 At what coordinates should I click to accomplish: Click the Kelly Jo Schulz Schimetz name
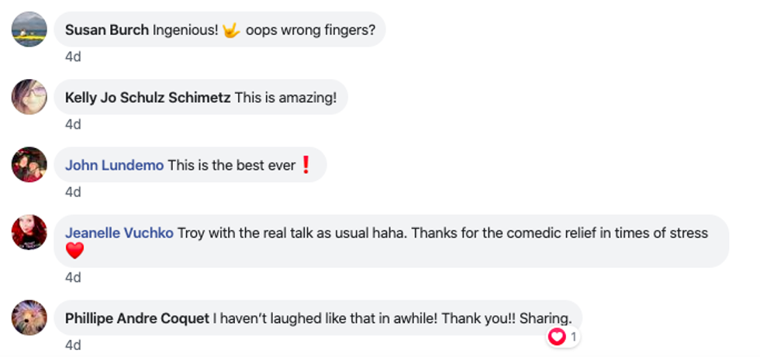147,98
